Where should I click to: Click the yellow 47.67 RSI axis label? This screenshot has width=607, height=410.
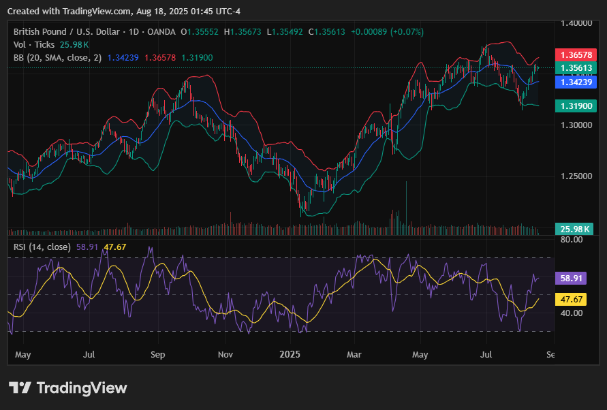point(571,299)
